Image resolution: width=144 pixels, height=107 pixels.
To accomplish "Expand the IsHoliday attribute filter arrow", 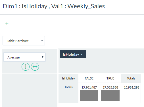I will point(82,54).
